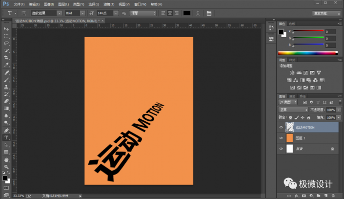
Task: Add a Curves adjustment
Action: [x=305, y=73]
